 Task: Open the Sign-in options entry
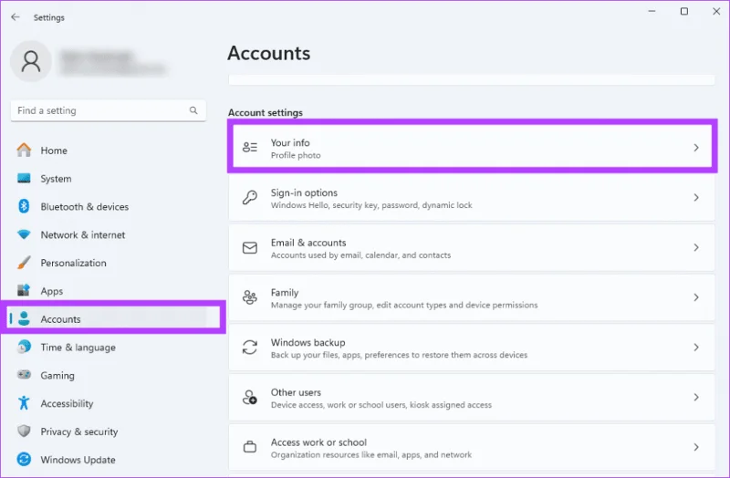click(472, 198)
